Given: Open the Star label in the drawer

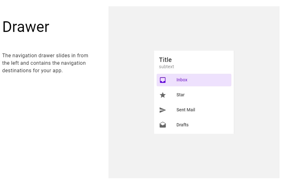Looking at the screenshot, I should coord(180,95).
